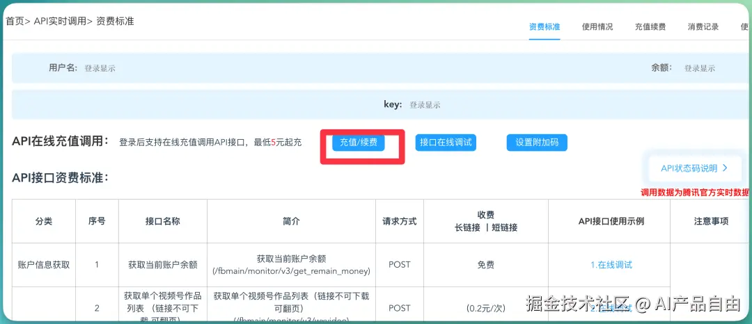Click the 简介 column header
The image size is (752, 324).
(x=291, y=221)
